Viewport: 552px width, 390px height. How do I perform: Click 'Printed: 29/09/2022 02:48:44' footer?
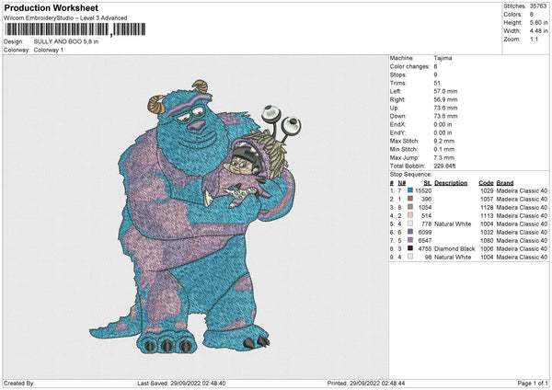point(366,384)
